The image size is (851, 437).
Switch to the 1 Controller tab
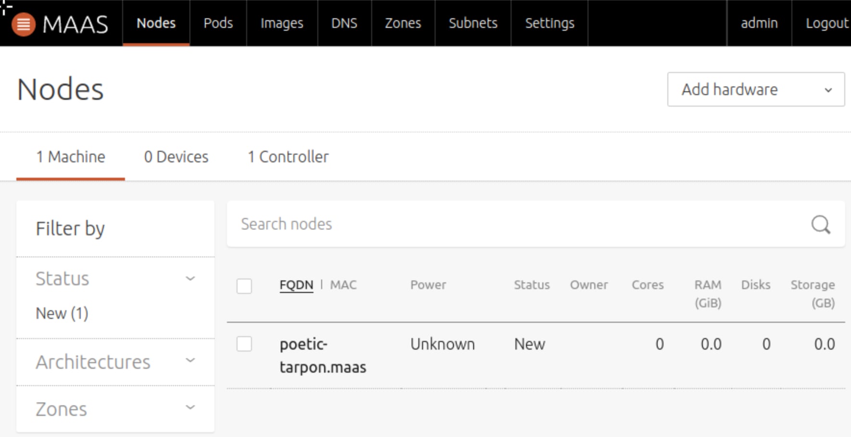288,157
